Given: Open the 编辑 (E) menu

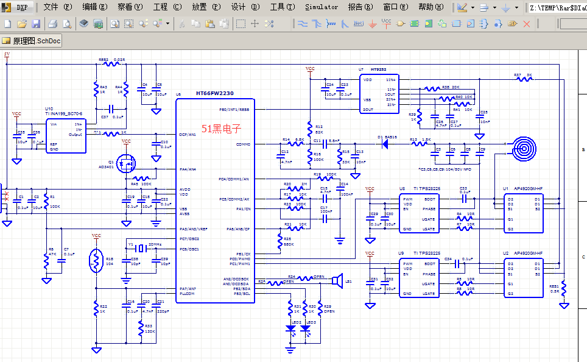Looking at the screenshot, I should pos(95,7).
